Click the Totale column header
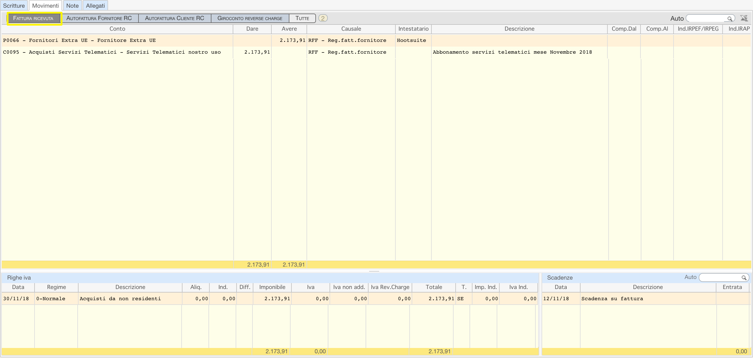This screenshot has width=753, height=358. tap(434, 287)
